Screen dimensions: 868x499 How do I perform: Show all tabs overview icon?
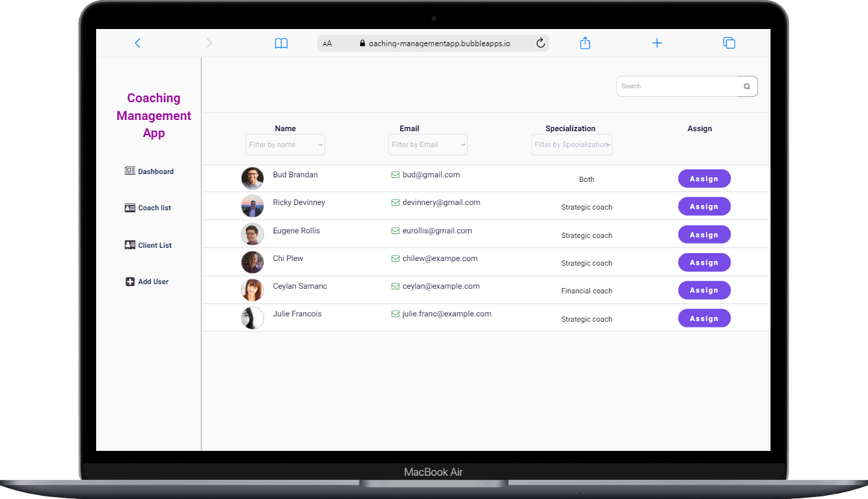point(729,43)
